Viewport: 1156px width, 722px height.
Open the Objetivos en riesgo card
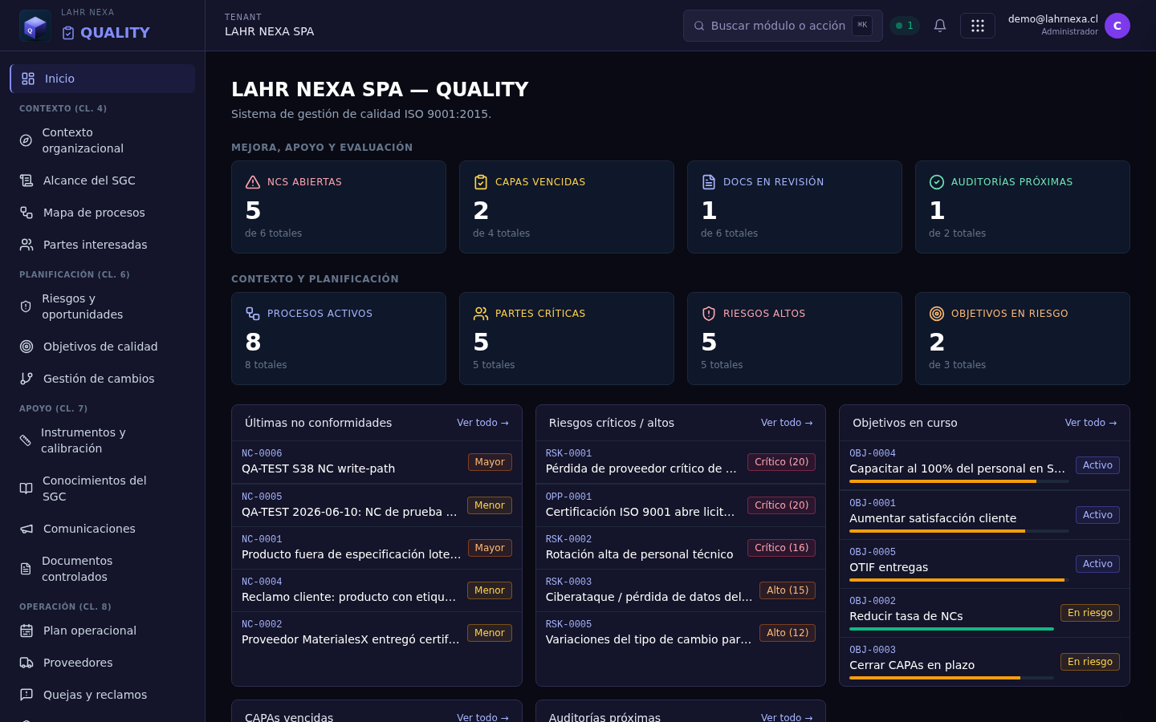(1023, 339)
